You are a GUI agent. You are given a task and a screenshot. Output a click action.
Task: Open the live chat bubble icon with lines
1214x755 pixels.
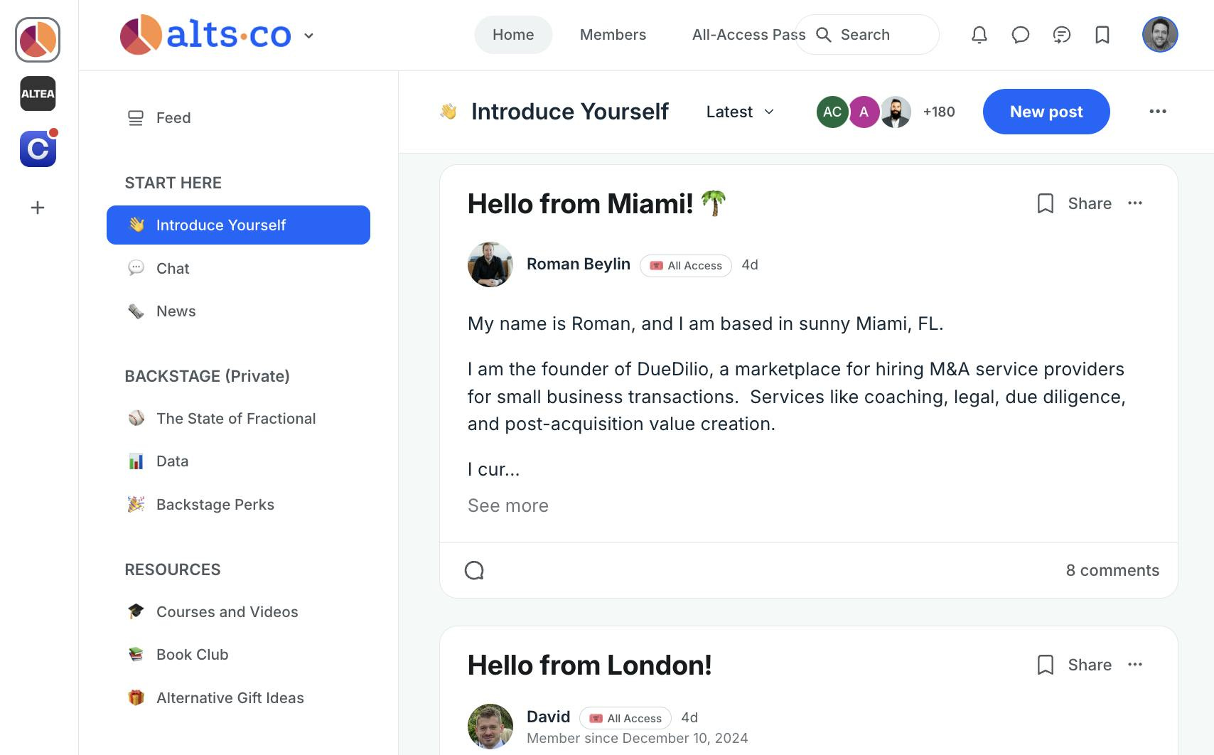(1062, 34)
